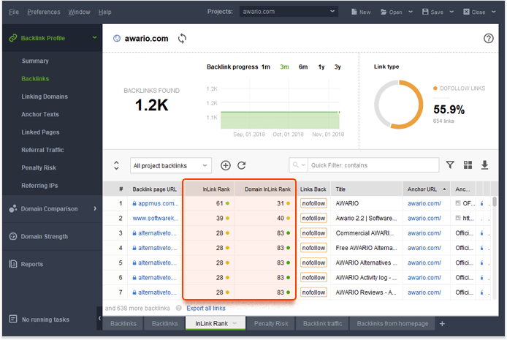The width and height of the screenshot is (507, 340).
Task: Open the InLink Rank tab dropdown arrow
Action: [x=235, y=323]
